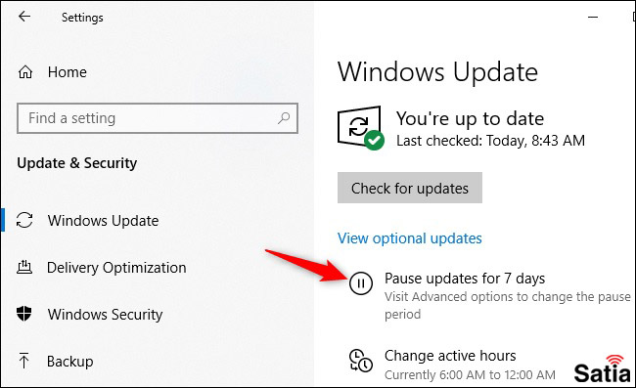Viewport: 636px width, 388px height.
Task: Select Pause updates for 7 days
Action: click(465, 279)
